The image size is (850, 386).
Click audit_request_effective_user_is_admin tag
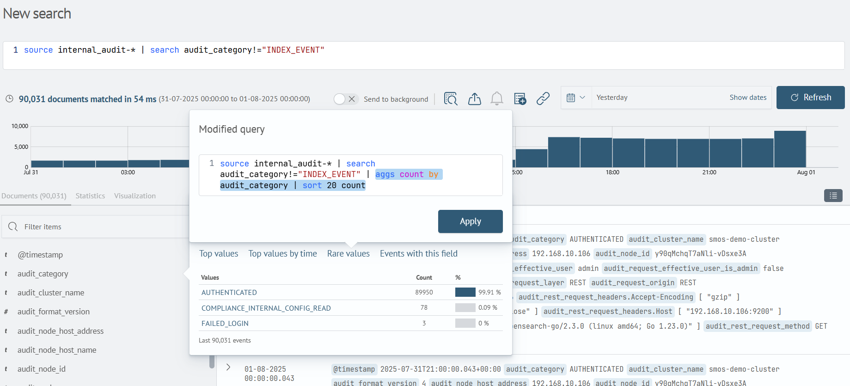click(681, 268)
